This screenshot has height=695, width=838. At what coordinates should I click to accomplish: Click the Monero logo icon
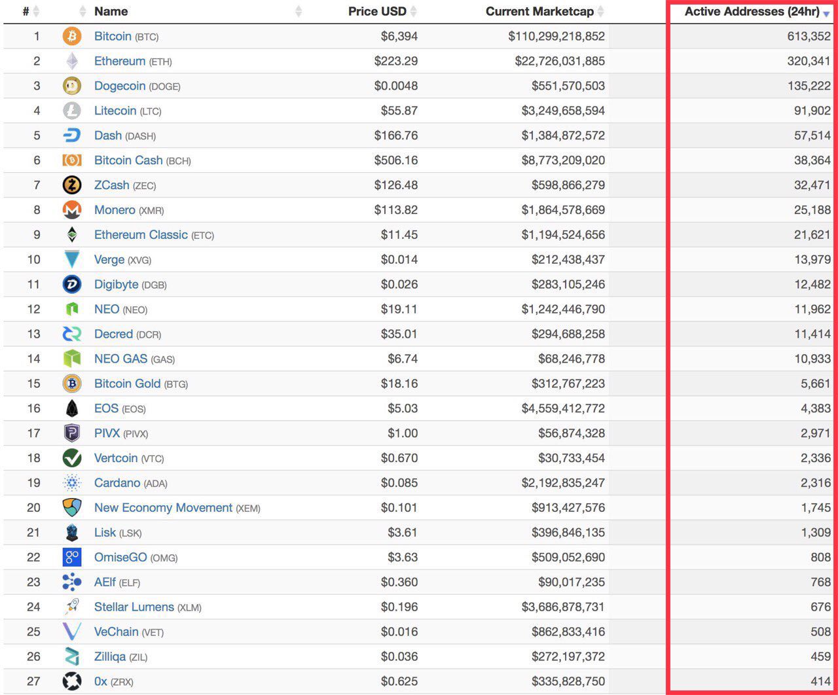coord(72,210)
